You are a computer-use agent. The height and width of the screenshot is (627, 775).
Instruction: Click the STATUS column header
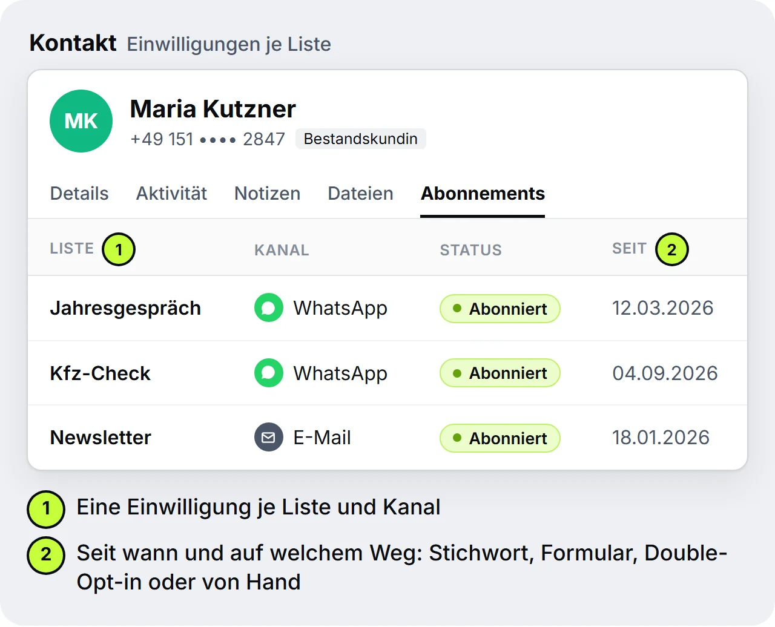point(470,250)
